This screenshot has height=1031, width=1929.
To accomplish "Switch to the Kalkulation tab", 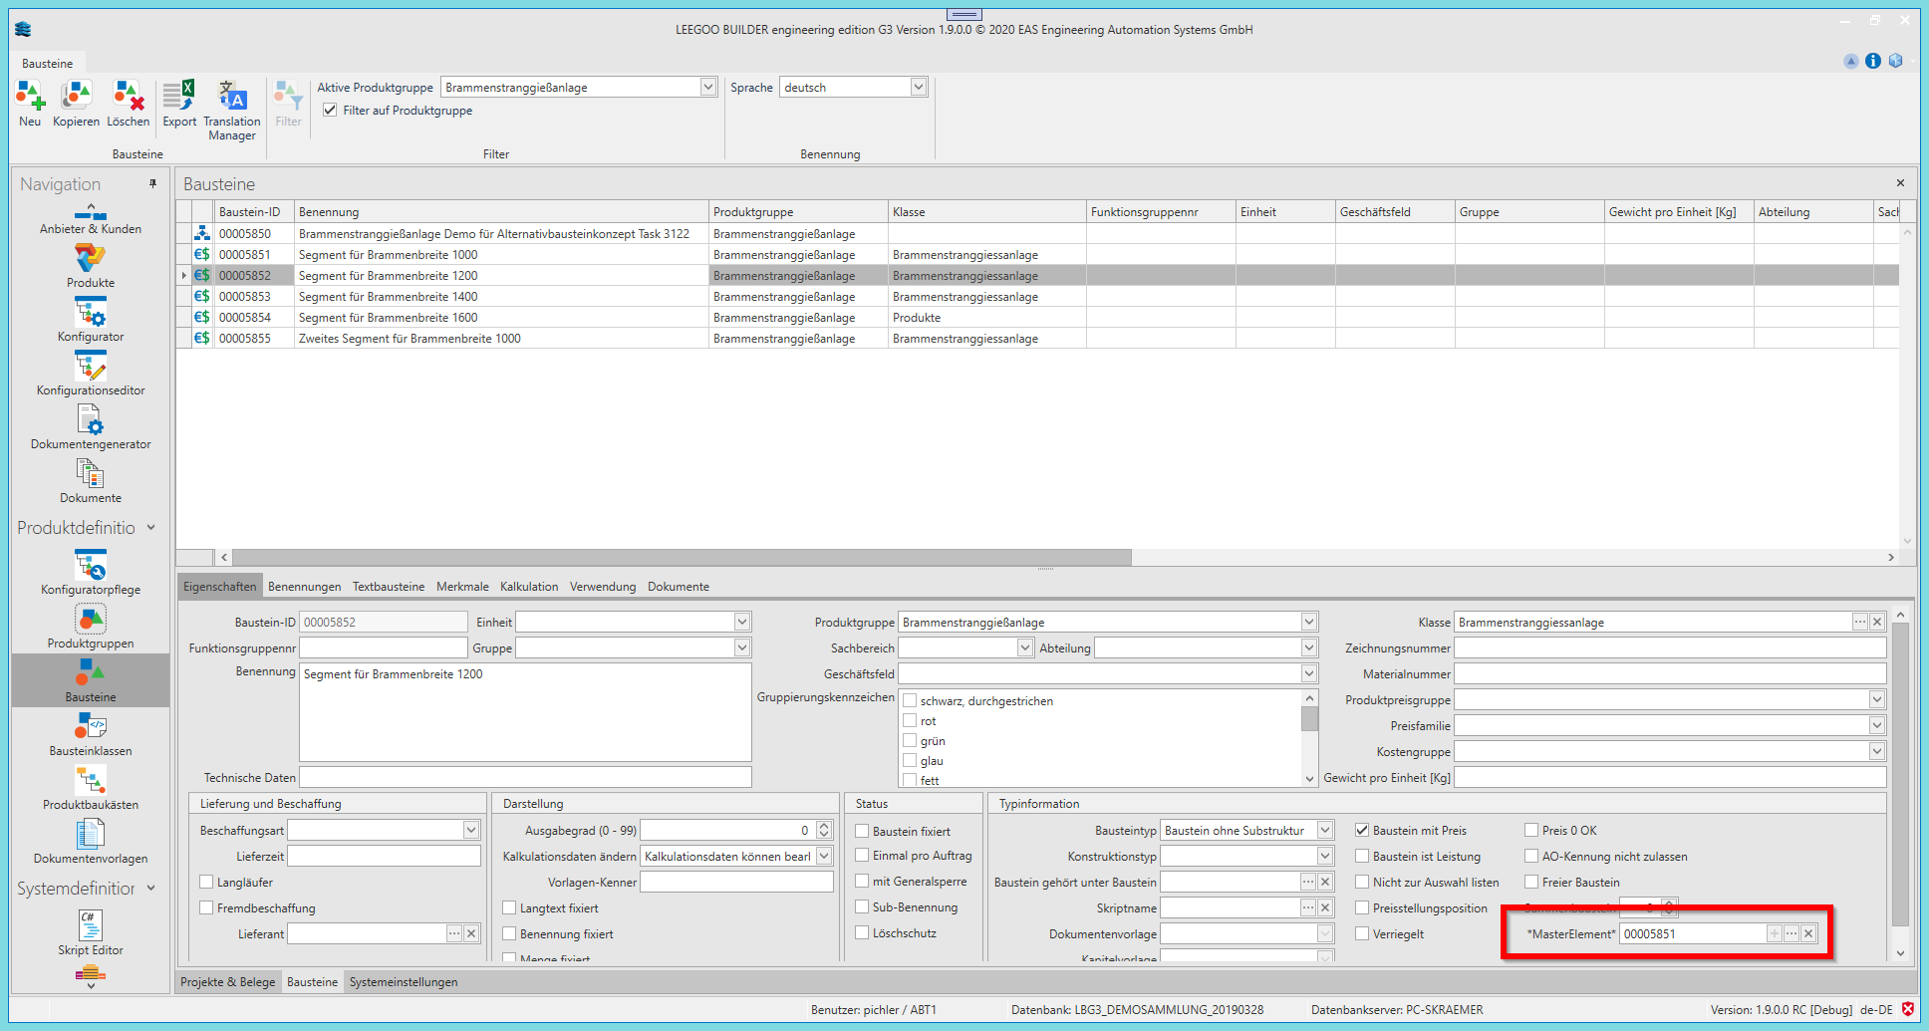I will [x=529, y=587].
